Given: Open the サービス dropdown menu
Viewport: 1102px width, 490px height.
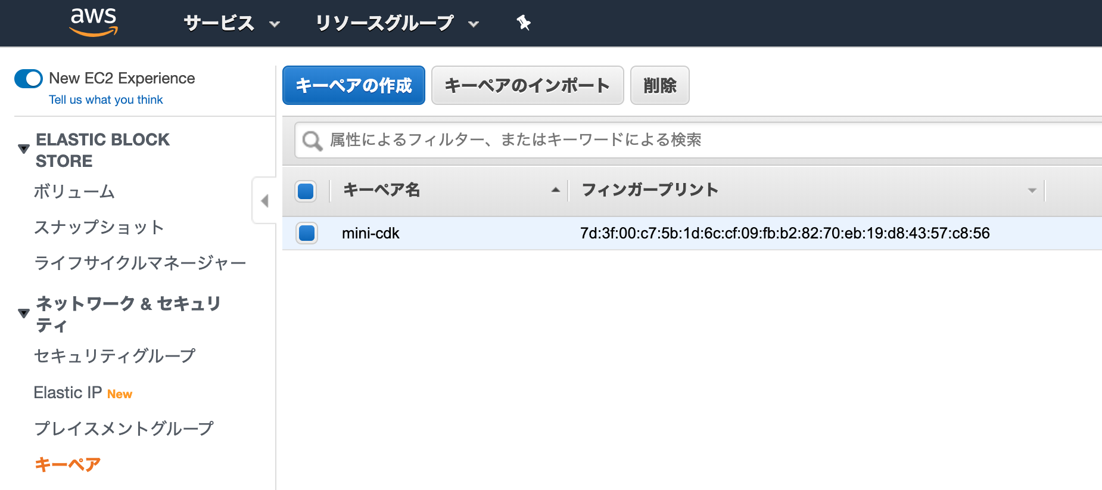Looking at the screenshot, I should (x=232, y=23).
